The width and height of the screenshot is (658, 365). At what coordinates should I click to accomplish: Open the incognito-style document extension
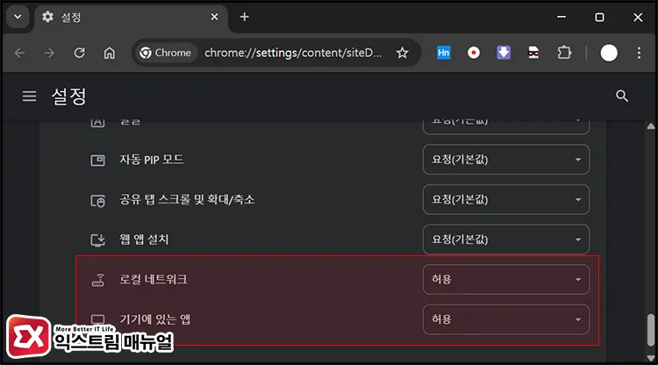[533, 53]
